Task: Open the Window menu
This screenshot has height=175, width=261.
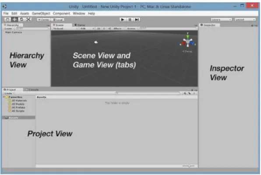Action: click(79, 14)
